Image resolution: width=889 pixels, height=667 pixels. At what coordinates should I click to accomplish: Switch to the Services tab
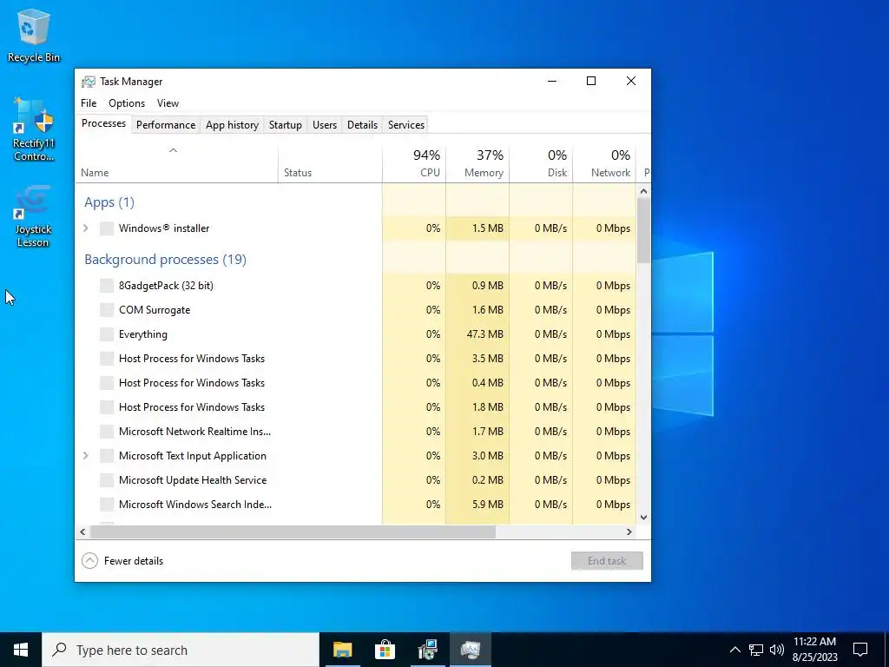click(406, 125)
